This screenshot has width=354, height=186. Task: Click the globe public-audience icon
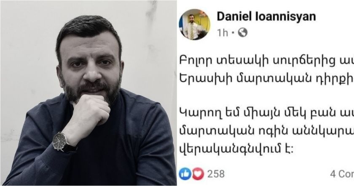(243, 33)
